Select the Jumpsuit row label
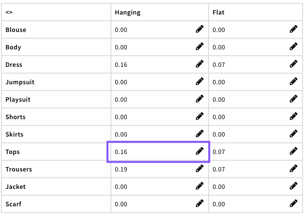 point(20,82)
